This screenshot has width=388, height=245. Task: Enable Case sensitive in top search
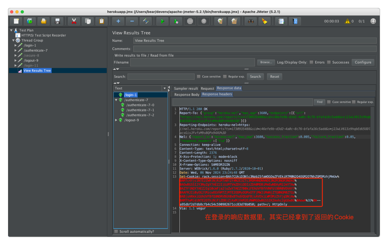click(199, 77)
